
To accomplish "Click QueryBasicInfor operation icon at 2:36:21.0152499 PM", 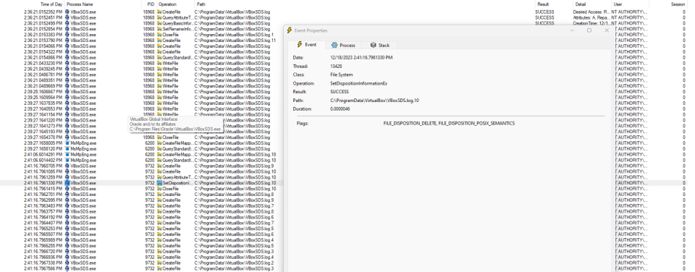I will click(x=159, y=23).
